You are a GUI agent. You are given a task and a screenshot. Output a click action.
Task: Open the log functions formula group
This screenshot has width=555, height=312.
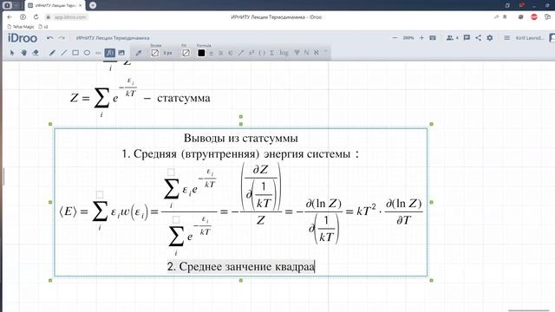pos(284,53)
